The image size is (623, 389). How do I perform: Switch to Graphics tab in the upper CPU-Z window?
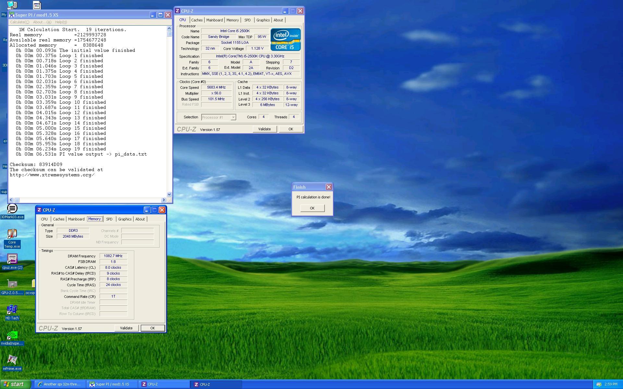[263, 20]
